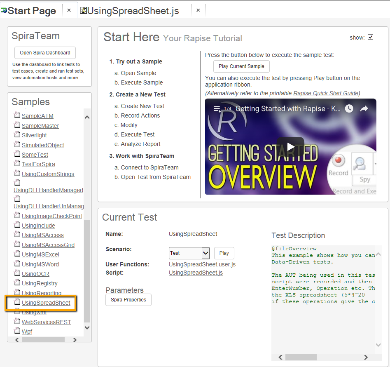390x367 pixels.
Task: Switch to UsingSpreadSheet.js tab
Action: coord(133,11)
